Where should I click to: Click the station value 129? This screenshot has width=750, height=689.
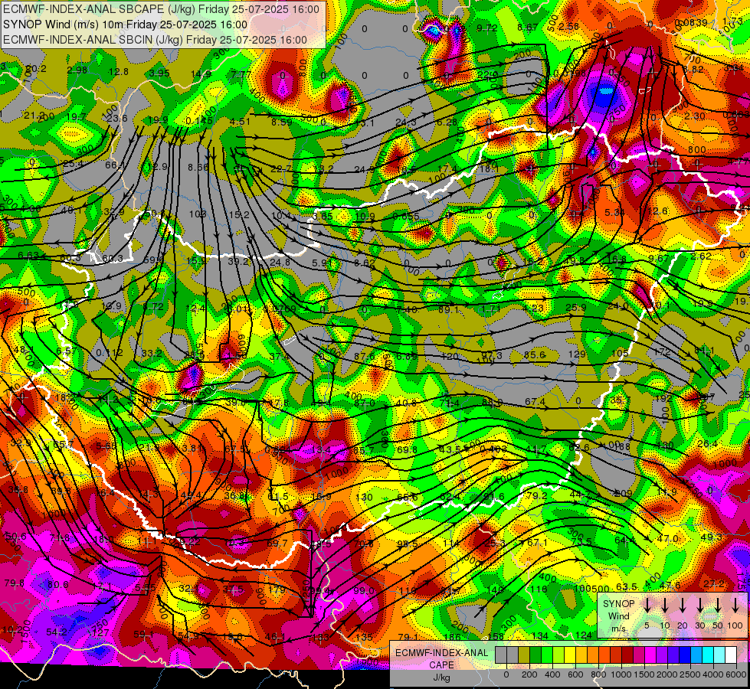[577, 354]
